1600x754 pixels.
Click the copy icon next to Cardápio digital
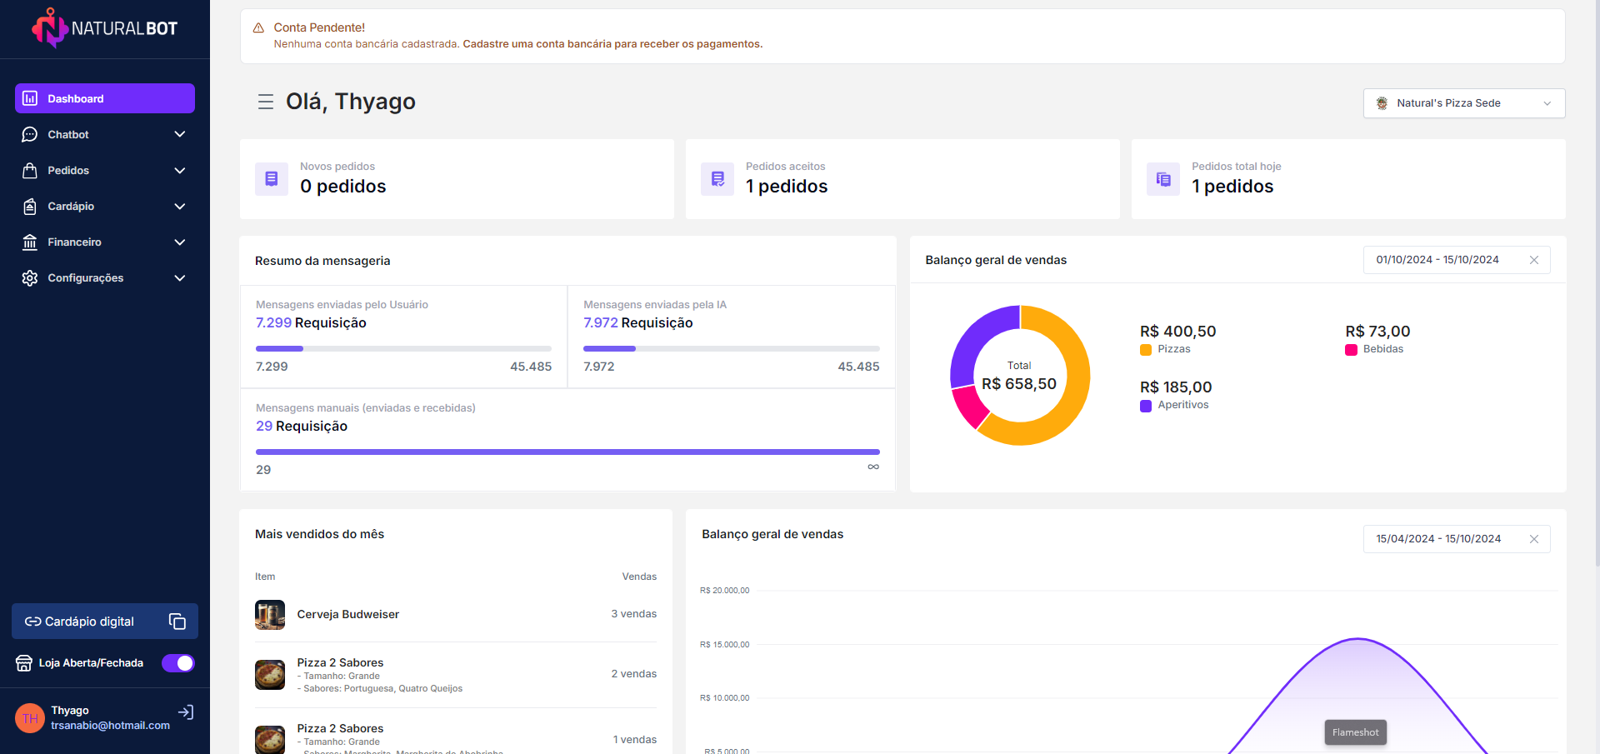coord(177,622)
